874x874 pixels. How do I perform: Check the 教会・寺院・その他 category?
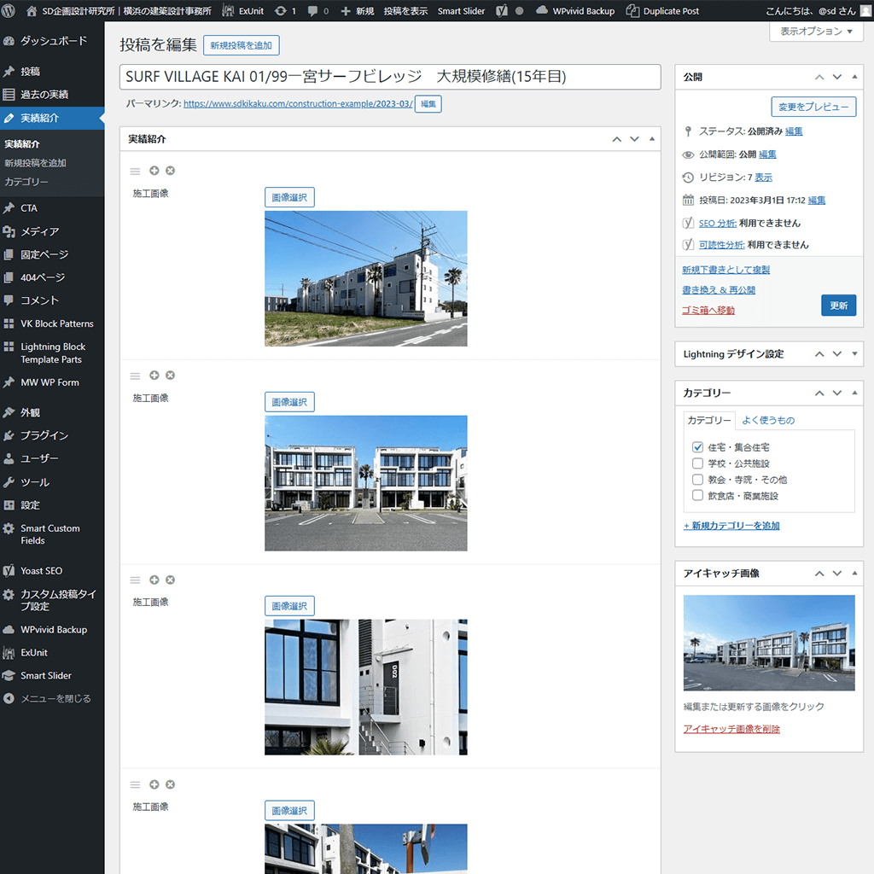pos(697,480)
